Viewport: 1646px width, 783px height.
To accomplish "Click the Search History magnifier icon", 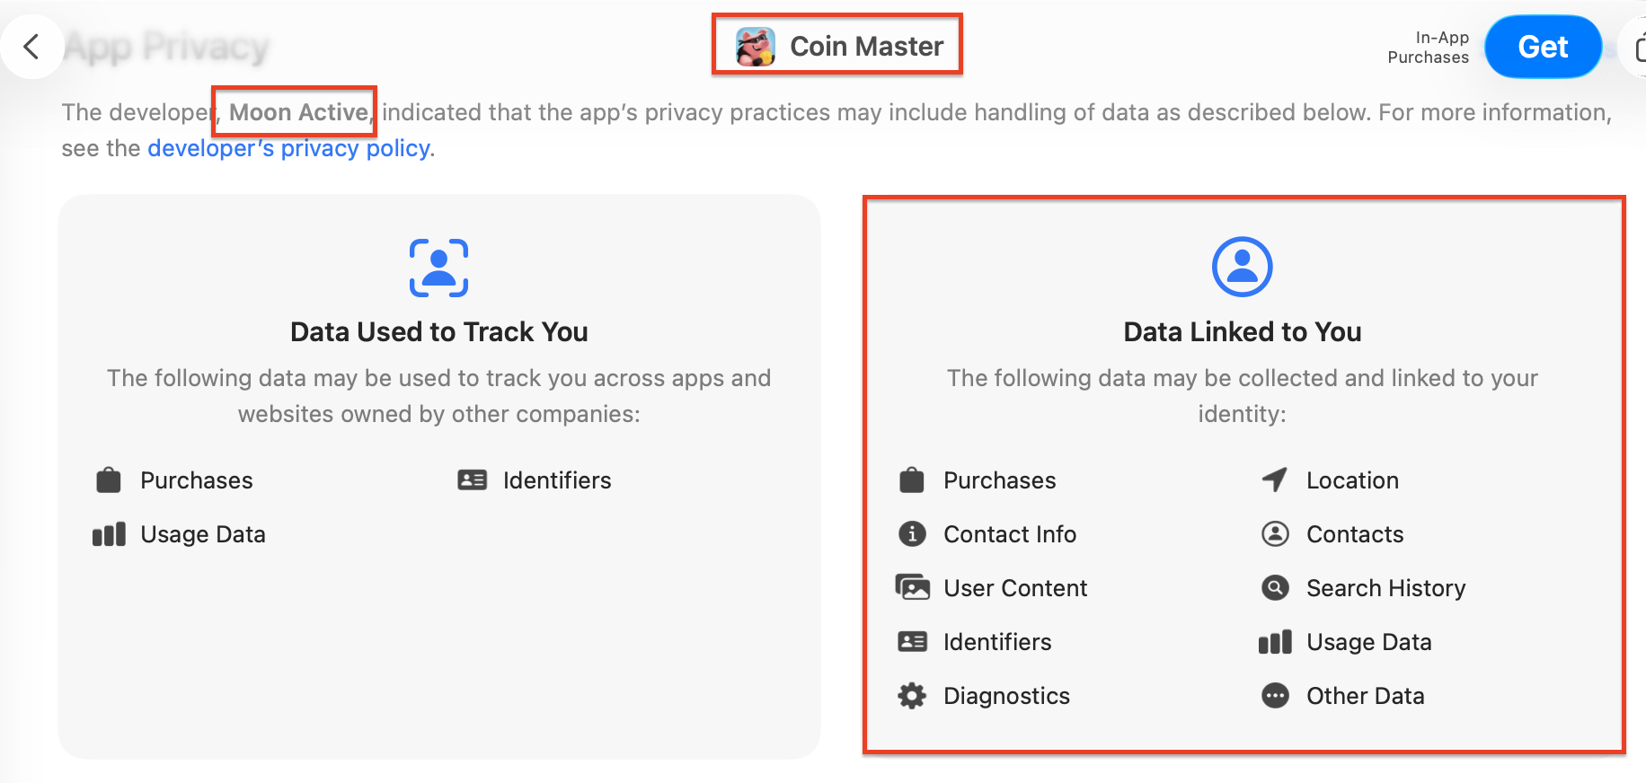I will pyautogui.click(x=1274, y=588).
